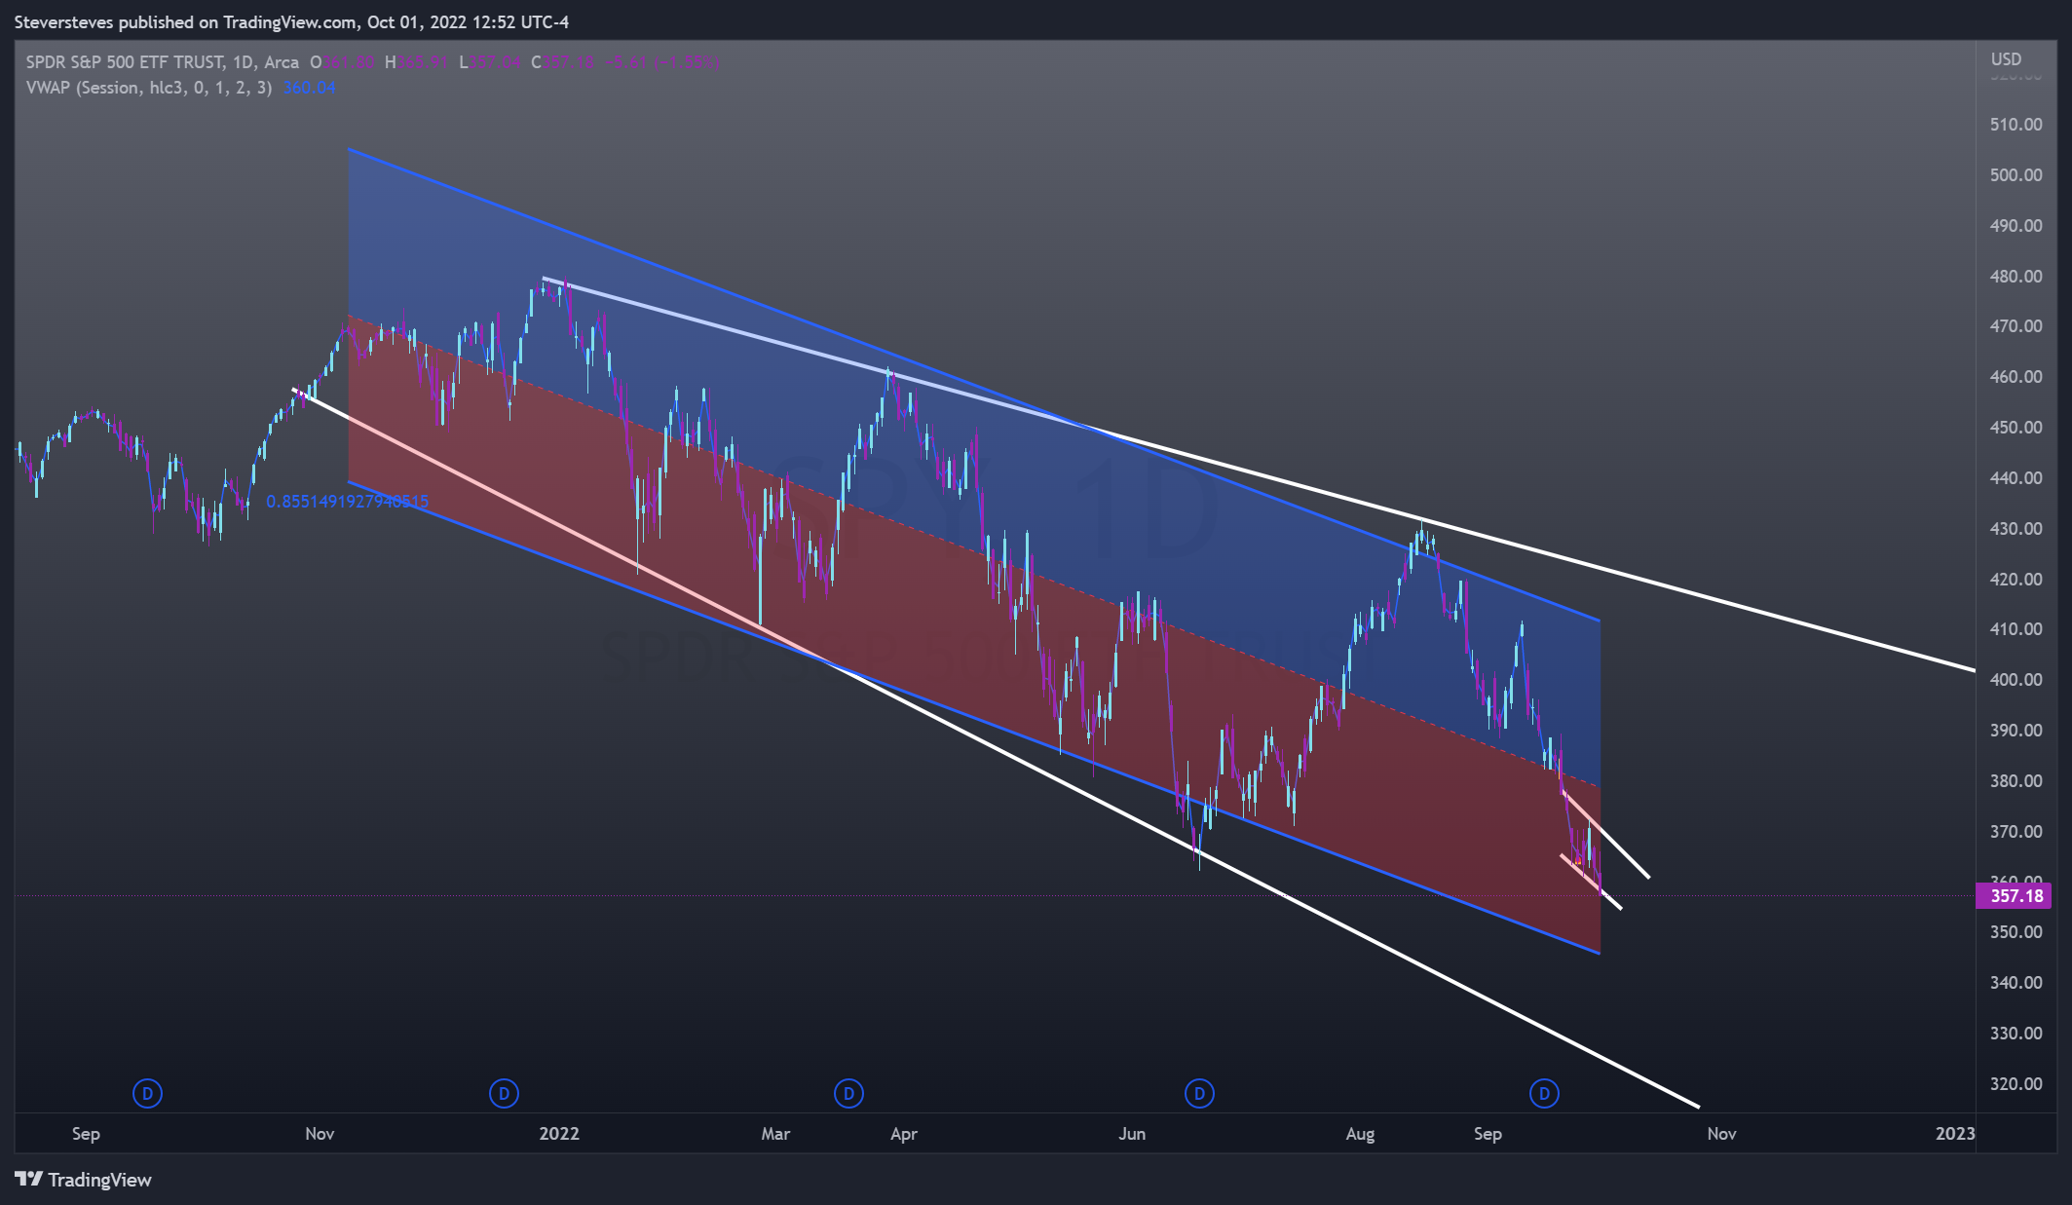Click the 440.00 price axis label
This screenshot has width=2072, height=1205.
[x=2015, y=478]
